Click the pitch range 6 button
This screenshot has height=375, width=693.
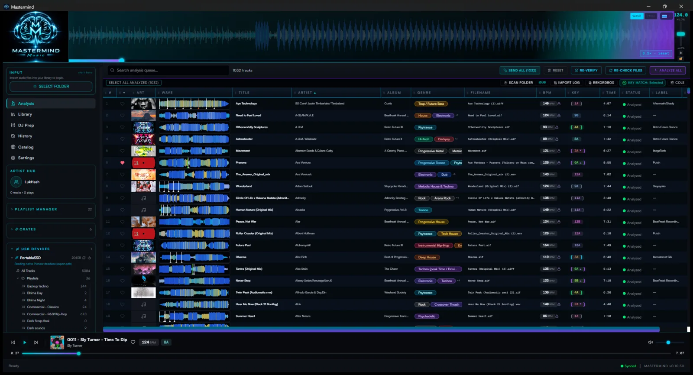click(x=681, y=53)
